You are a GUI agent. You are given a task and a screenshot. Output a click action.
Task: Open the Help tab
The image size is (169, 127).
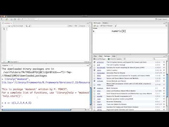tap(114, 56)
